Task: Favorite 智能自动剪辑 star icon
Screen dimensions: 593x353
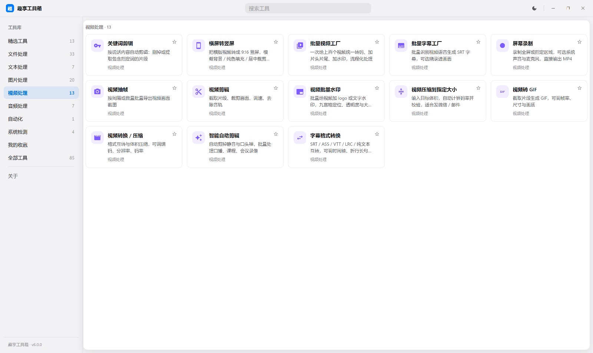Action: 276,134
